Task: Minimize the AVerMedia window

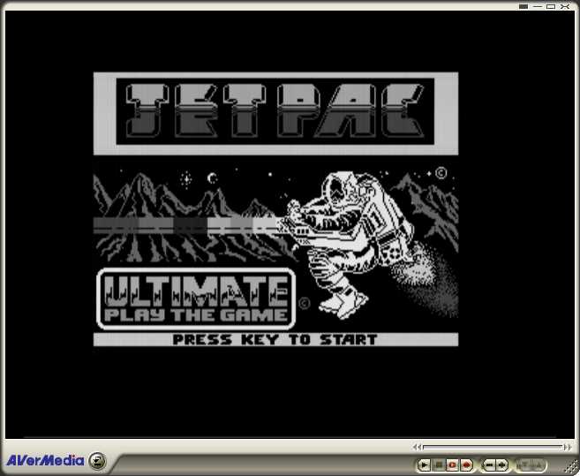Action: pyautogui.click(x=538, y=6)
